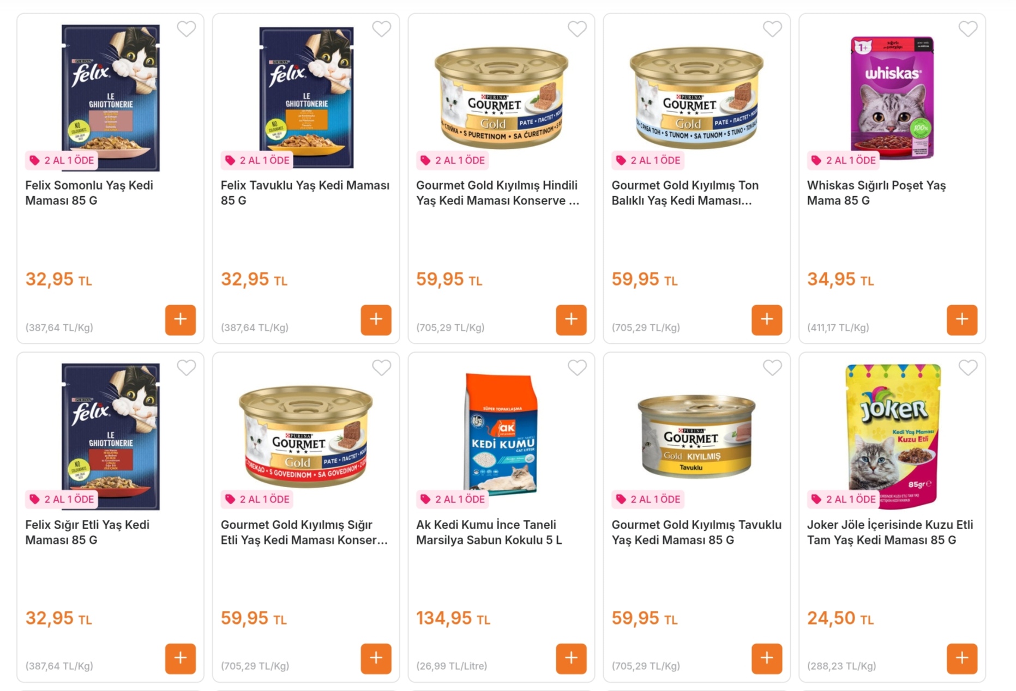This screenshot has height=691, width=1016.
Task: Add Felix Somonlu cat food to cart
Action: (181, 320)
